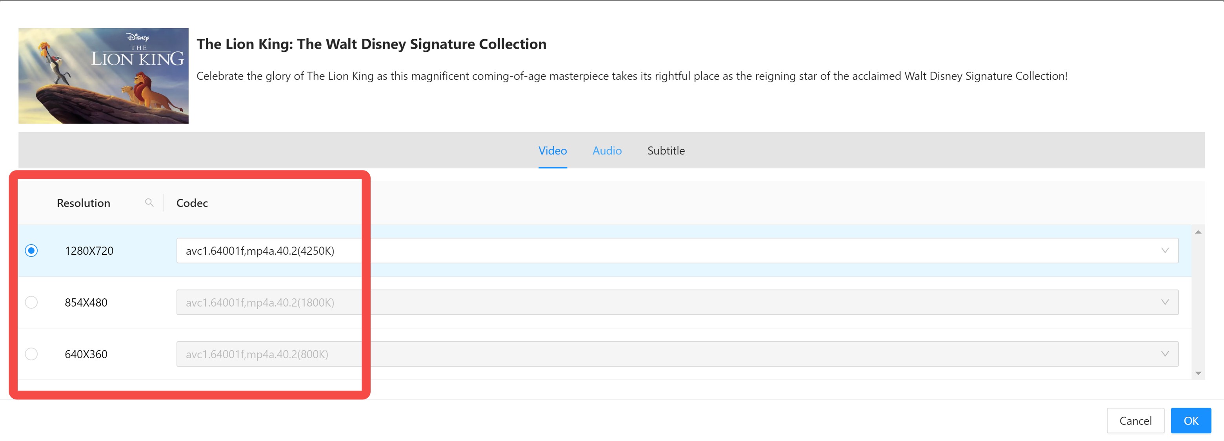Click the Cancel button
1224x441 pixels.
coord(1135,421)
